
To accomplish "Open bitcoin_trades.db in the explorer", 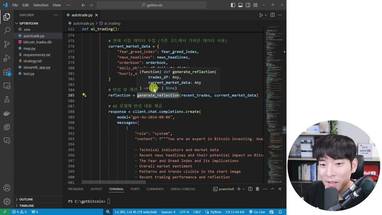I will [x=37, y=42].
